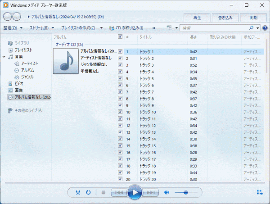Open the 整理(O) dropdown menu
Viewport: 270px width, 204px height.
coord(13,28)
